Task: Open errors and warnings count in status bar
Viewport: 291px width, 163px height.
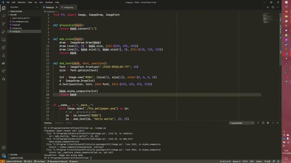Action: tap(28, 161)
